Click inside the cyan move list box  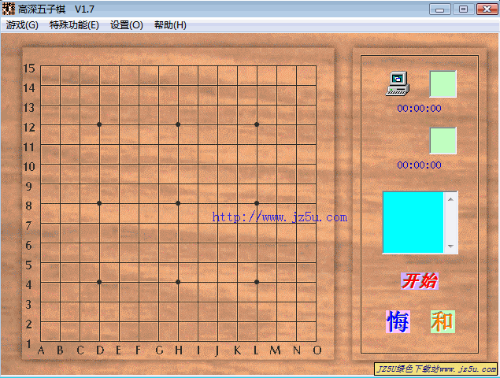[413, 222]
